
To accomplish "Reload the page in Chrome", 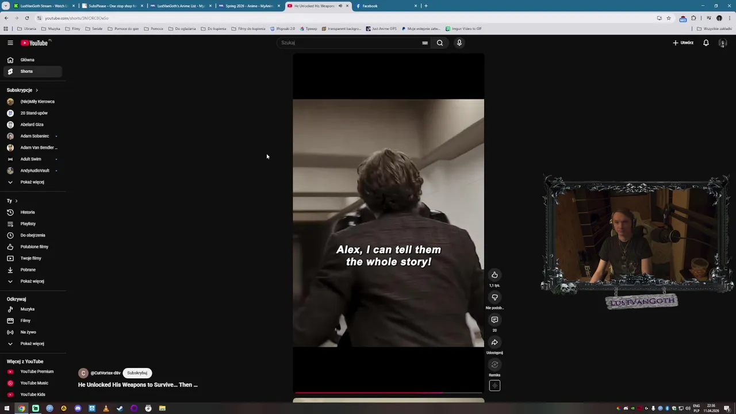I will pos(26,18).
